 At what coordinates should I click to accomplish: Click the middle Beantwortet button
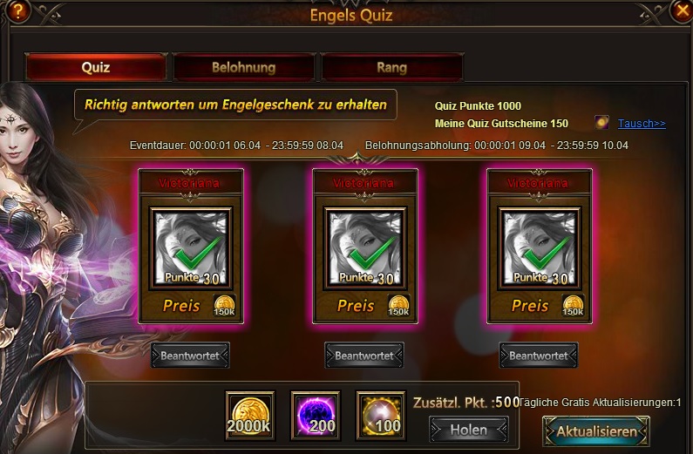364,356
